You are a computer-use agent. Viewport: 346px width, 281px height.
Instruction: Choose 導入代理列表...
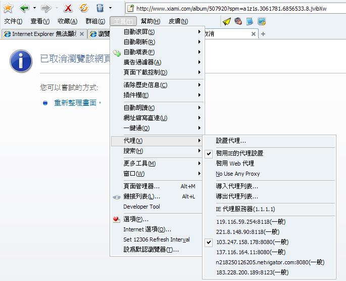(x=269, y=186)
